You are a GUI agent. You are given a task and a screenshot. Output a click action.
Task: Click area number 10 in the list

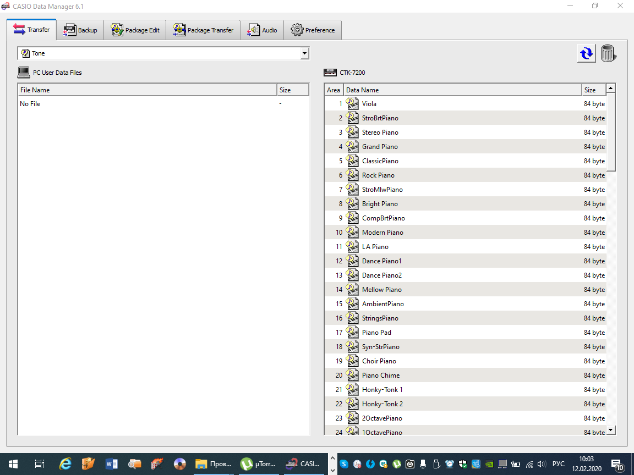[x=339, y=232]
